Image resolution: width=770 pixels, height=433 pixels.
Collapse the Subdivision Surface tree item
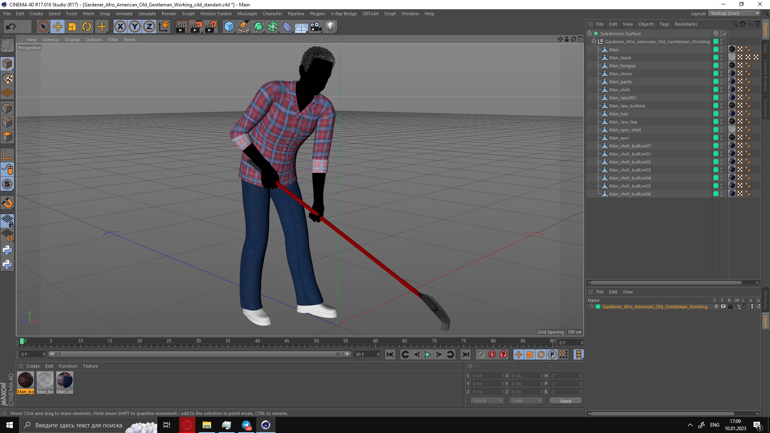click(x=590, y=34)
